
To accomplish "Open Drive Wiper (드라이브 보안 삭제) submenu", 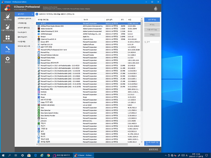I will click(x=25, y=46).
